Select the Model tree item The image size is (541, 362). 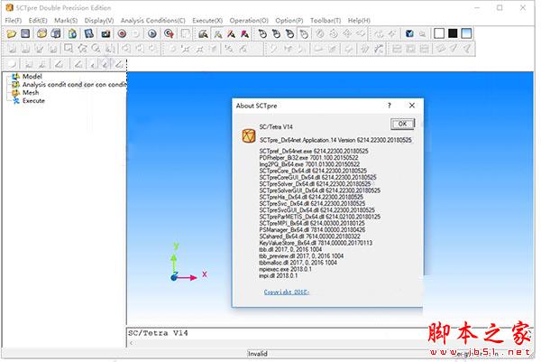[32, 77]
